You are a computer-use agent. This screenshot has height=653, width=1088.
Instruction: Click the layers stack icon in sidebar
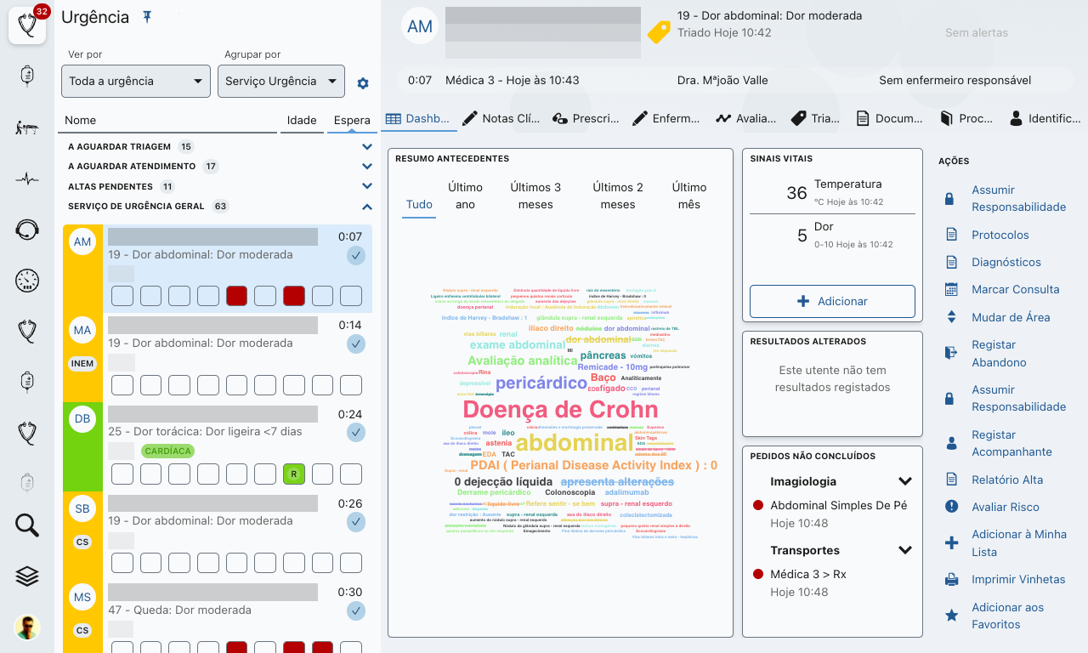pos(27,576)
